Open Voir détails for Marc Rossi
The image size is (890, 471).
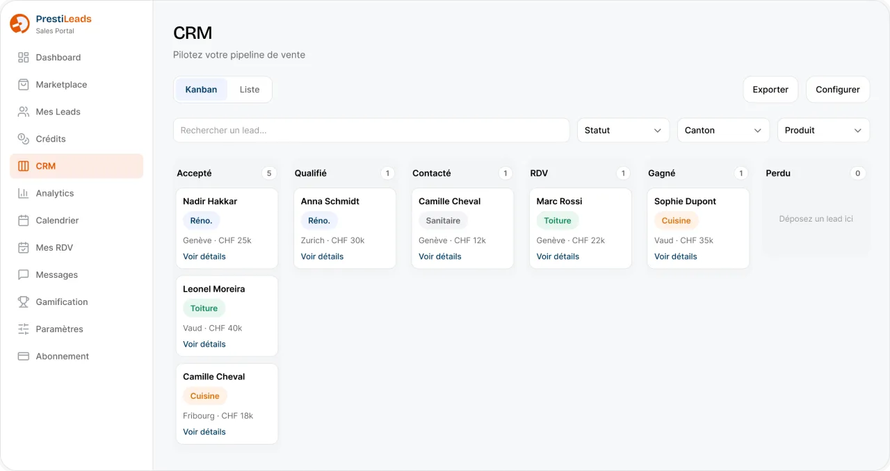(x=558, y=256)
